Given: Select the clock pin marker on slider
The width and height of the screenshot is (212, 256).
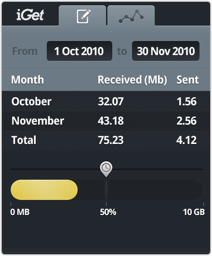Looking at the screenshot, I should 106,169.
